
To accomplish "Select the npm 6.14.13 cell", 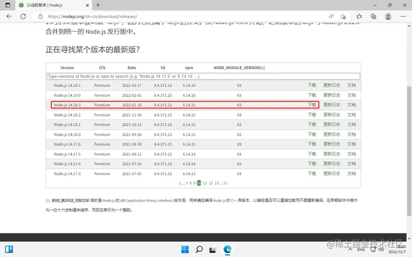I will click(189, 174).
